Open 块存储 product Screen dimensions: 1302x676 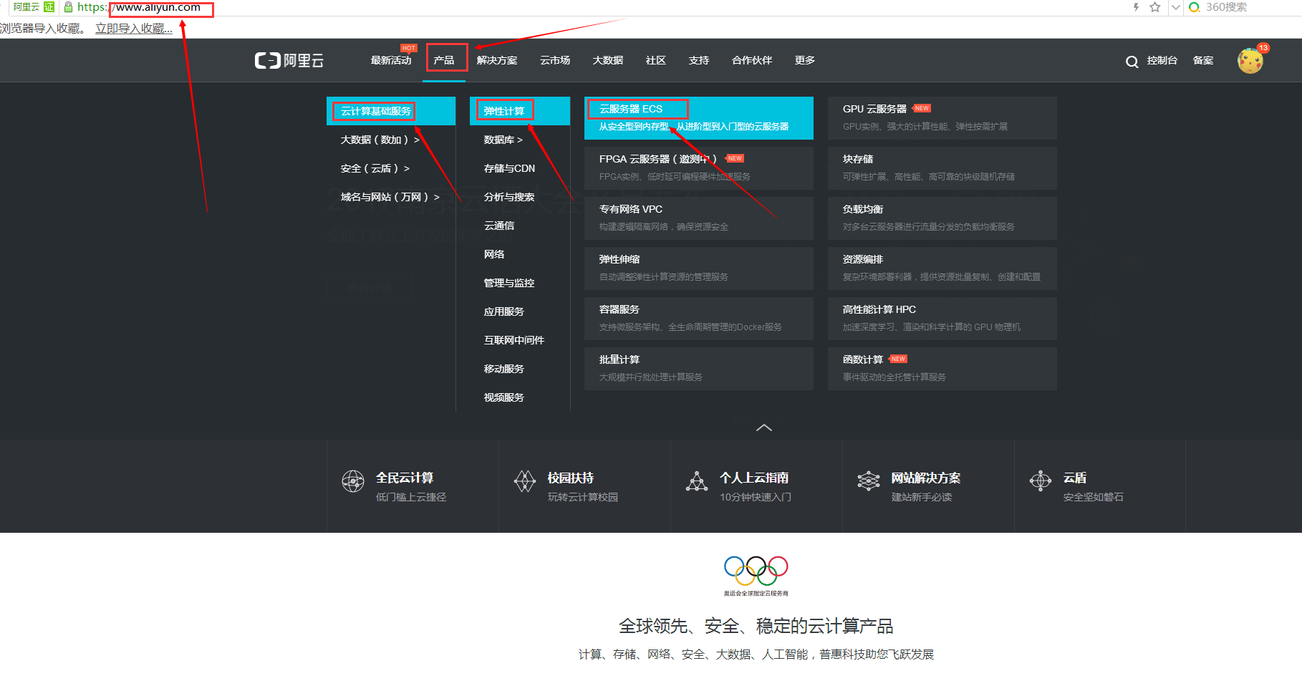click(942, 168)
